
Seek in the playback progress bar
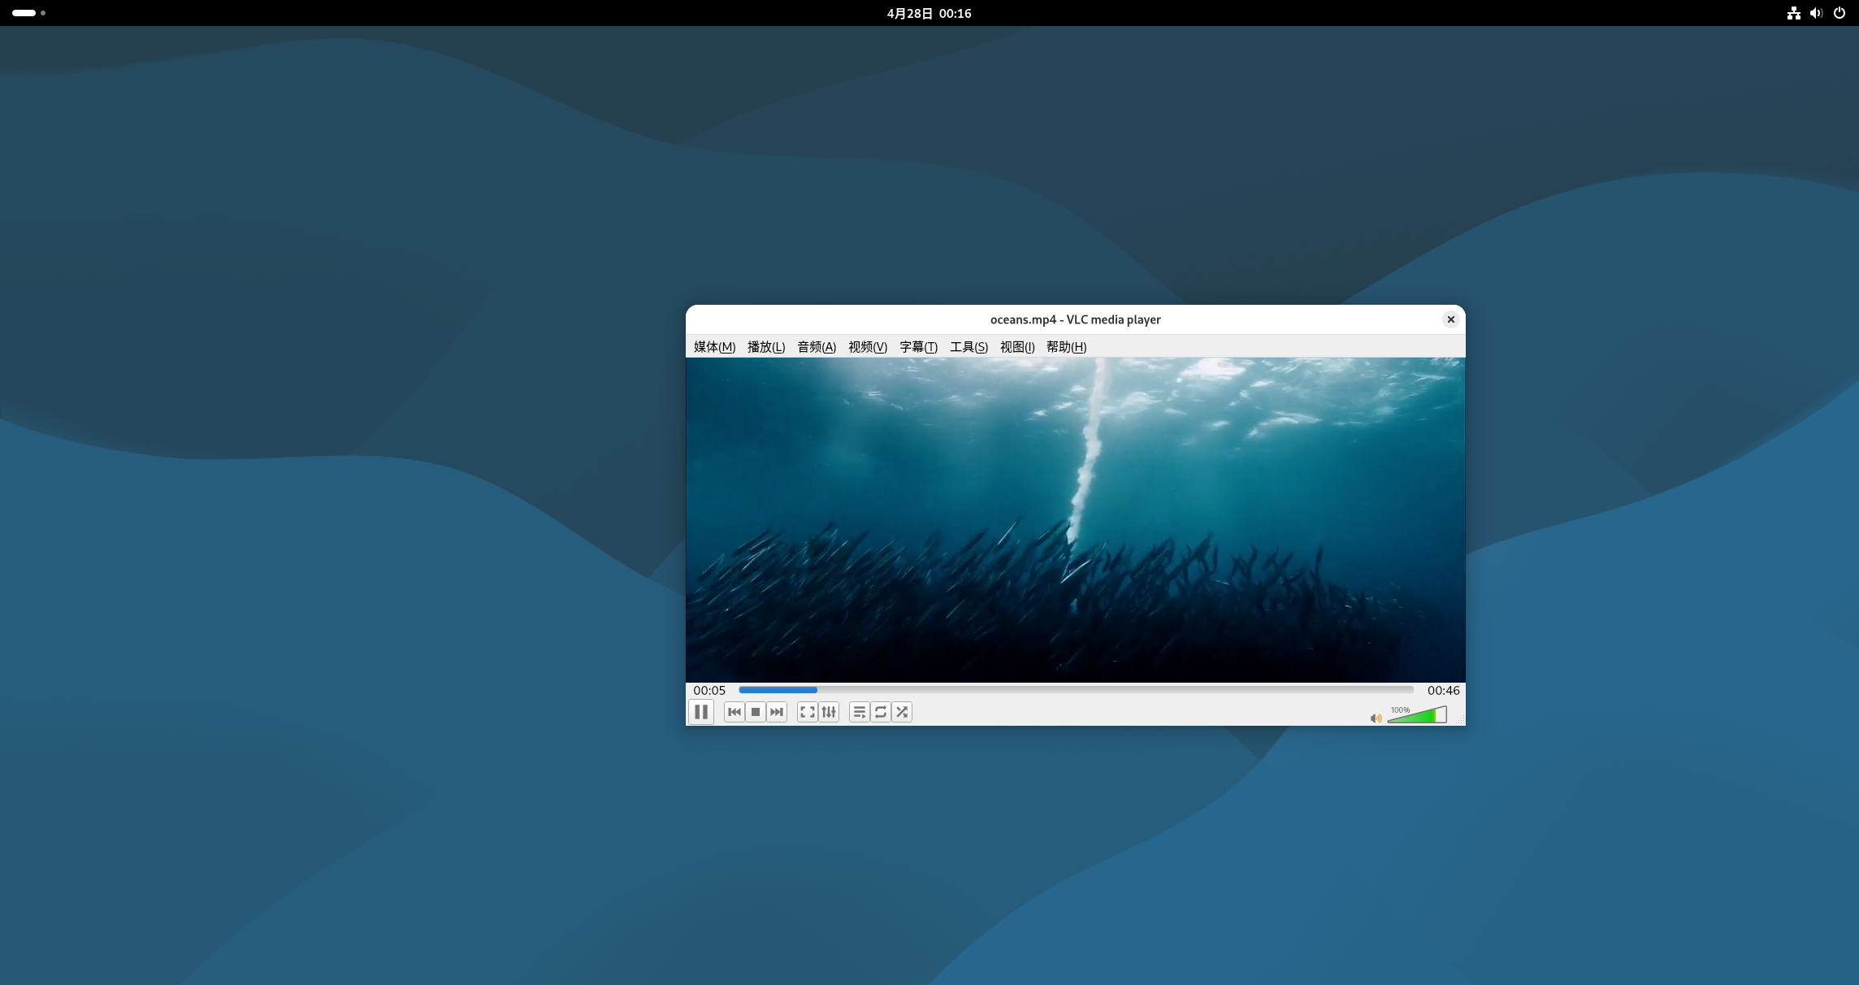[1075, 690]
